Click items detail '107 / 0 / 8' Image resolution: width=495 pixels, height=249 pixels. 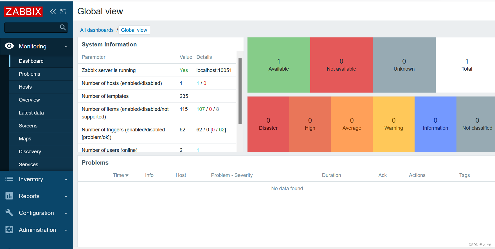[208, 109]
